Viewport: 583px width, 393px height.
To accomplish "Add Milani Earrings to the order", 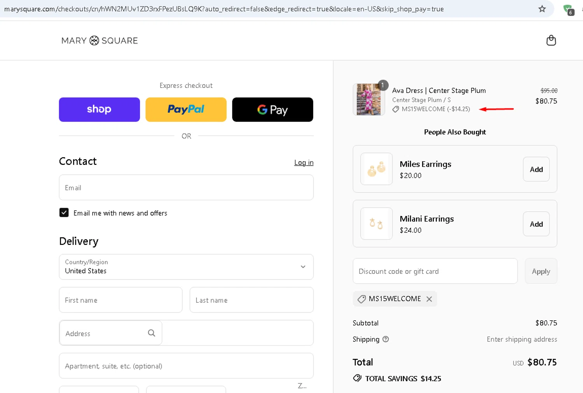I will click(536, 224).
